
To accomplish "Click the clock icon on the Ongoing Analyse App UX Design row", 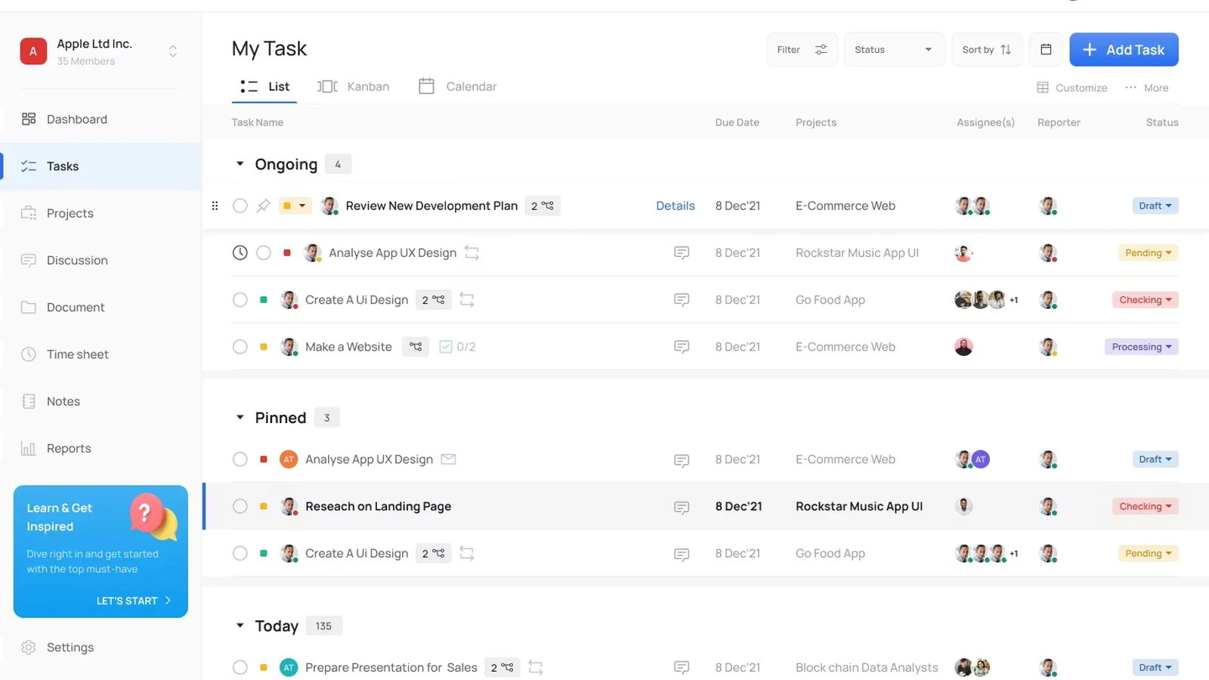I will (x=240, y=252).
